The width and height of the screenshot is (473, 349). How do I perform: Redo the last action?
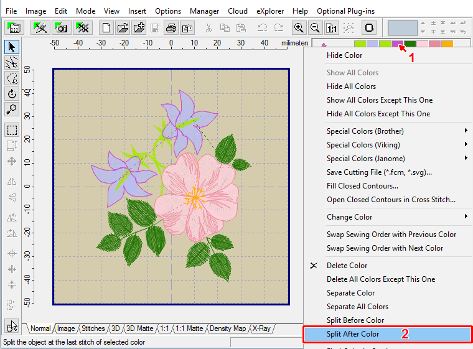278,28
